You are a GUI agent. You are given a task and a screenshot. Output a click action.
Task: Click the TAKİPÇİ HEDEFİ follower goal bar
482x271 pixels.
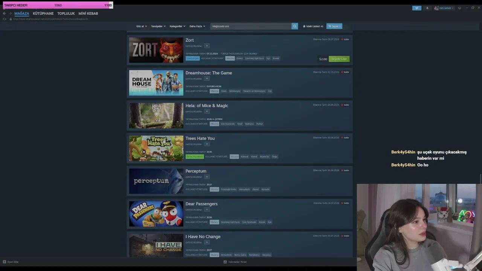coord(58,5)
